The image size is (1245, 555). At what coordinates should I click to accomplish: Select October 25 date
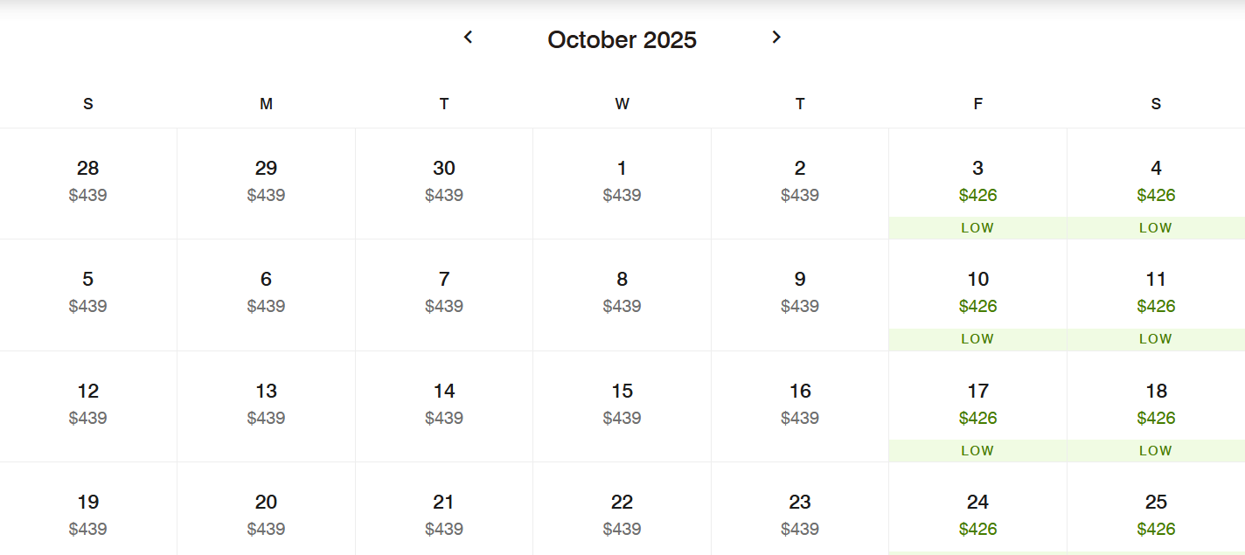(1156, 510)
